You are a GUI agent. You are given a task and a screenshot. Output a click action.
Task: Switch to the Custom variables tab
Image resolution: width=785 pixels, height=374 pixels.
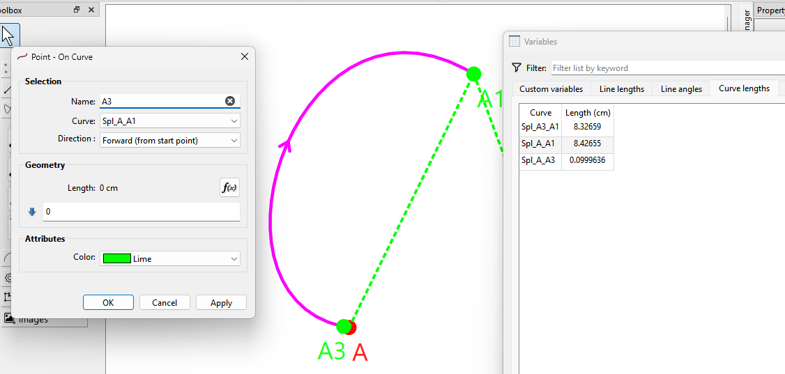[x=551, y=89]
